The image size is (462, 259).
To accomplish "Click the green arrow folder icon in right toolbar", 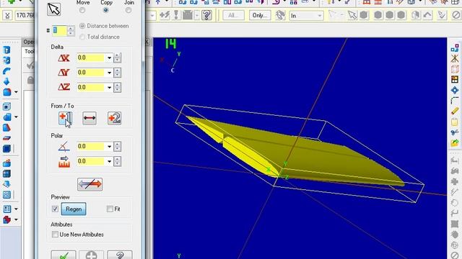I will [x=455, y=142].
